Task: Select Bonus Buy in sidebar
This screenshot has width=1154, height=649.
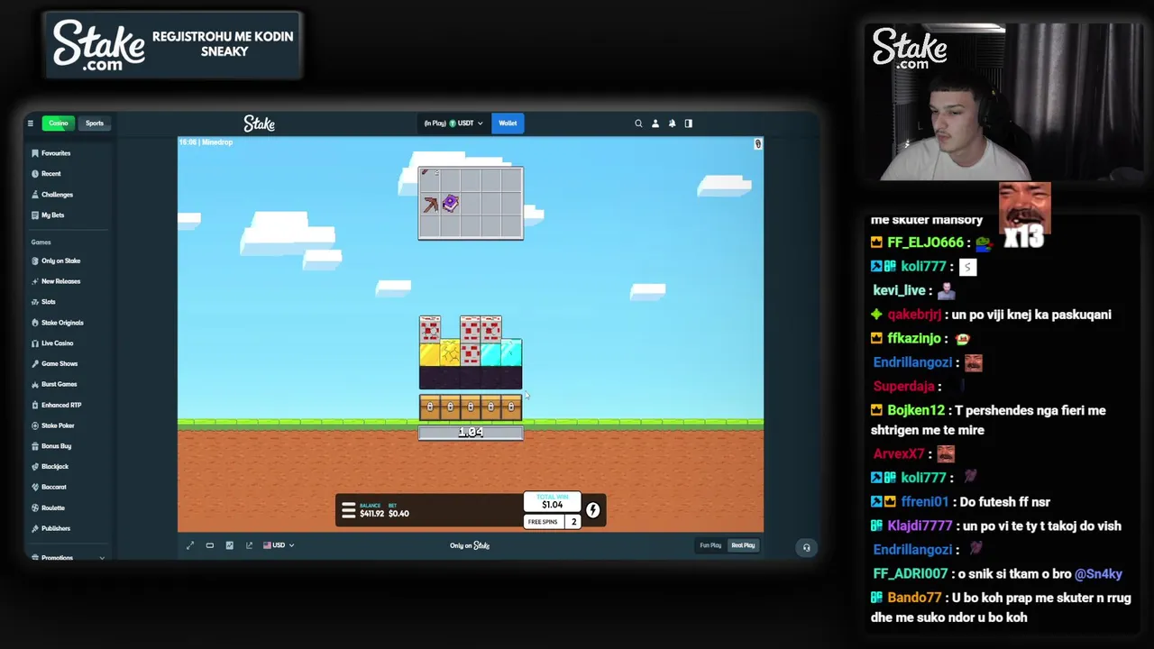Action: [56, 446]
